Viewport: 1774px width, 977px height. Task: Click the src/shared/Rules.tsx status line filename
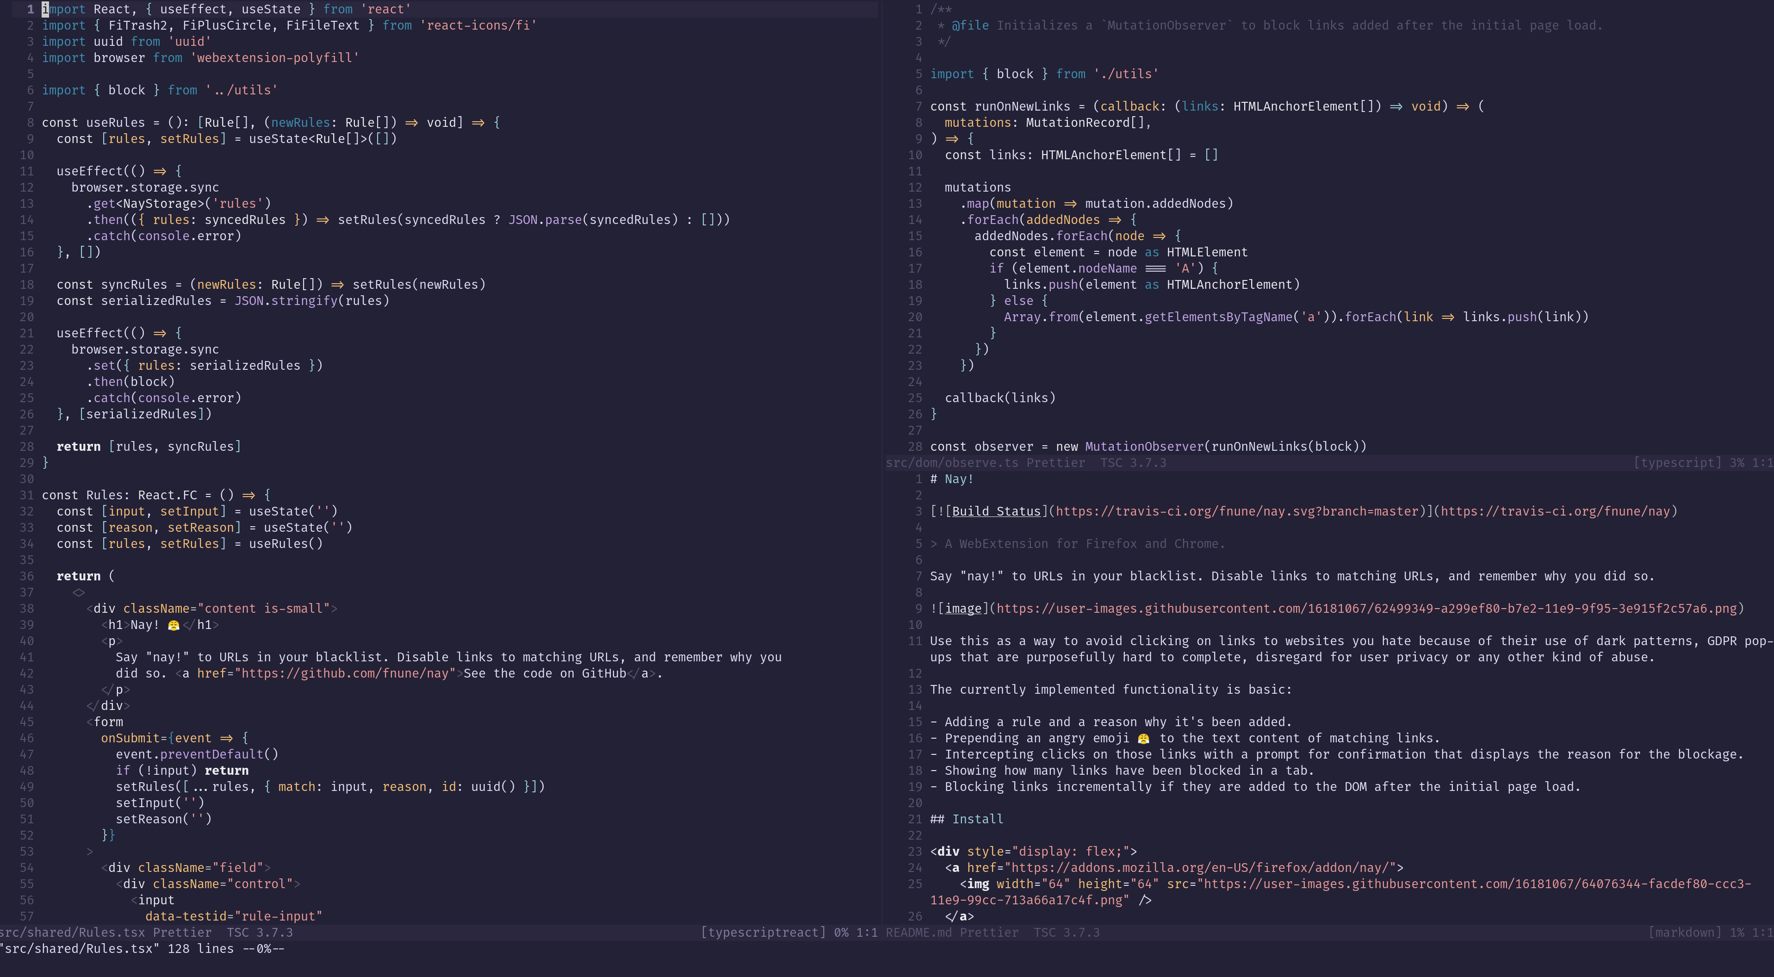tap(72, 933)
